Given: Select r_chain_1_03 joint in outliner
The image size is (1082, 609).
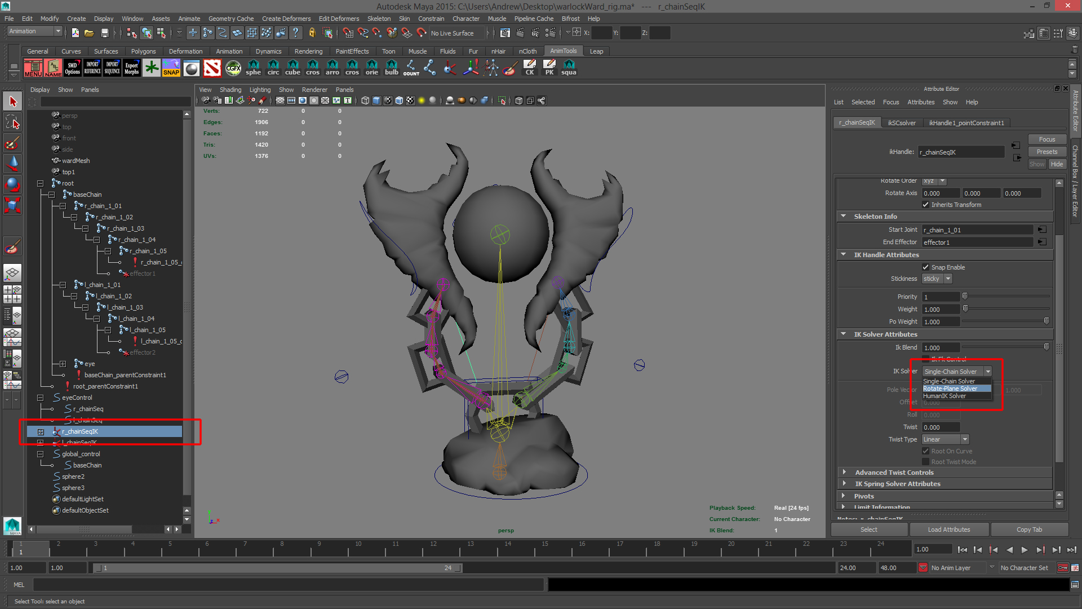Looking at the screenshot, I should 125,228.
